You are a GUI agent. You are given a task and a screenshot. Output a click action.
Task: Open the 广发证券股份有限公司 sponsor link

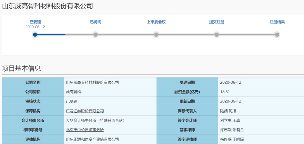click(85, 111)
